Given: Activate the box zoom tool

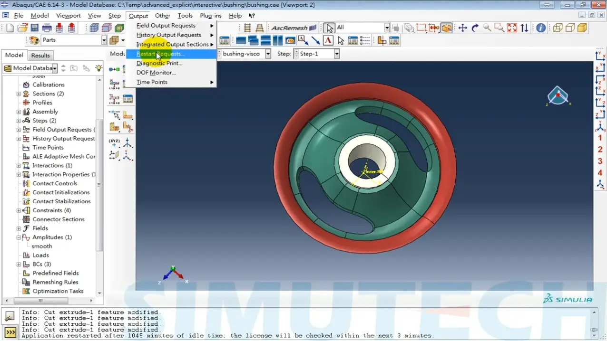Looking at the screenshot, I should [x=499, y=28].
